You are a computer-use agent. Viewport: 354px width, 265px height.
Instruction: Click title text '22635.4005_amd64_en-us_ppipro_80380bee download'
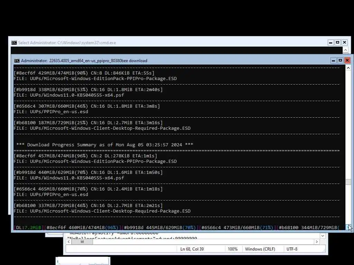98,61
